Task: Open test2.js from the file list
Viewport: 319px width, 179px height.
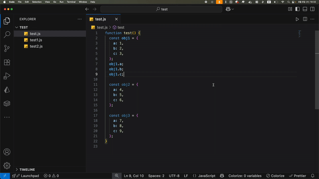Action: [x=36, y=47]
